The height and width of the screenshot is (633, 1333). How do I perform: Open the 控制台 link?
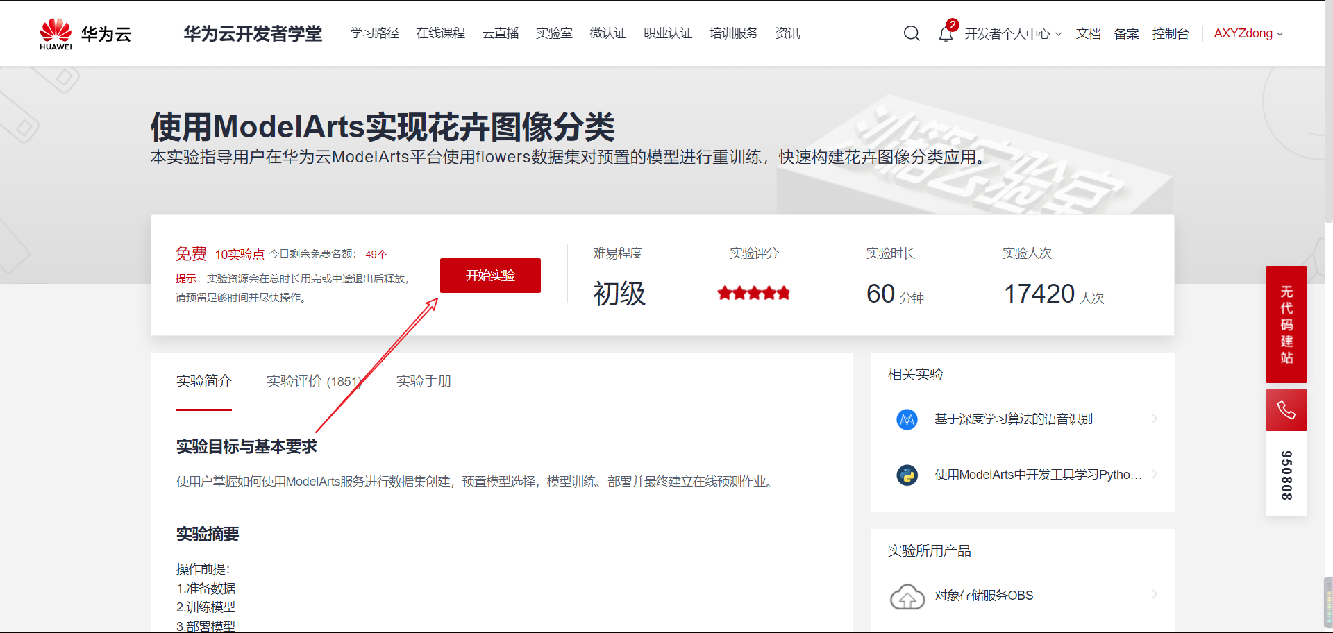pyautogui.click(x=1171, y=34)
